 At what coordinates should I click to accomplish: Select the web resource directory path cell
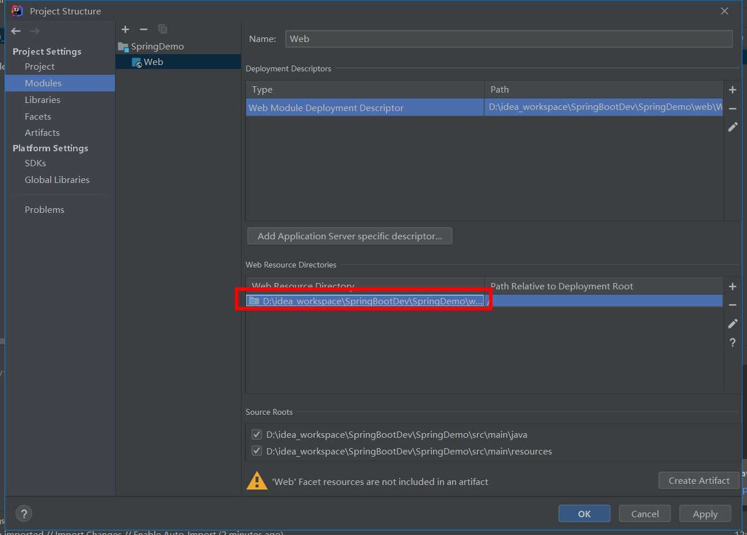pos(365,301)
